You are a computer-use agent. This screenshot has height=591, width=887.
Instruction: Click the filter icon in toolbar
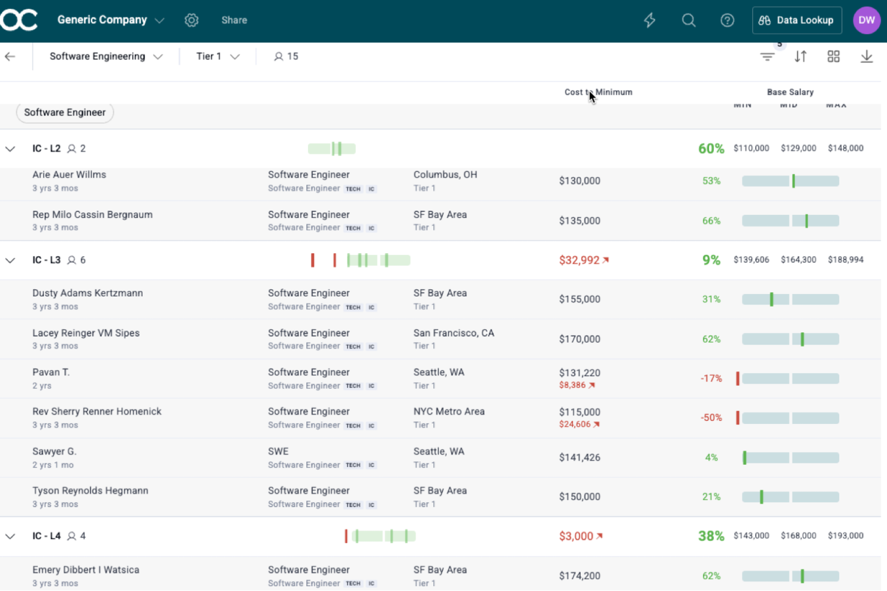point(767,57)
